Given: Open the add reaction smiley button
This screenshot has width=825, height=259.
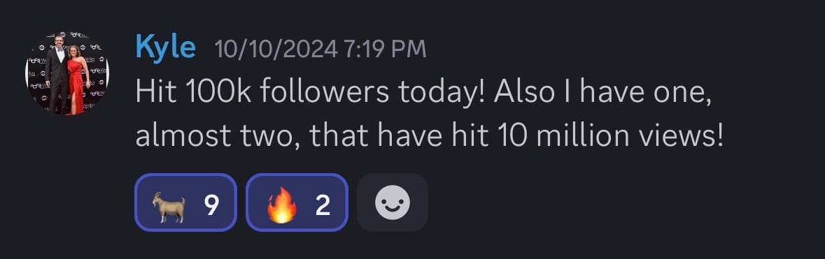Looking at the screenshot, I should [393, 202].
